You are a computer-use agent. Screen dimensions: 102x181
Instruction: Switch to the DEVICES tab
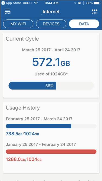pyautogui.click(x=51, y=24)
